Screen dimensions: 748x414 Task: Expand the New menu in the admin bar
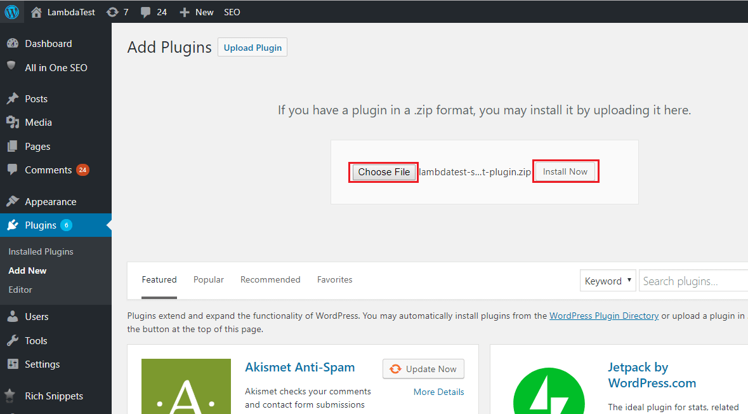[x=196, y=11]
